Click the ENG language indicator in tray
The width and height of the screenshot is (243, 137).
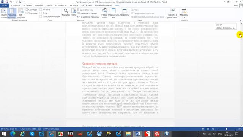coord(220,134)
